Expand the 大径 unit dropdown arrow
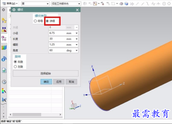Image resolution: width=172 pixels, height=124 pixels. 77,27
